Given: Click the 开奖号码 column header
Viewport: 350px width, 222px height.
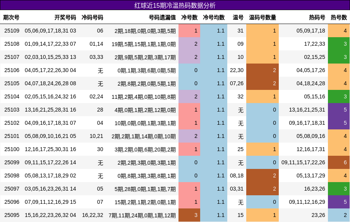Looking at the screenshot, I should (x=65, y=17).
